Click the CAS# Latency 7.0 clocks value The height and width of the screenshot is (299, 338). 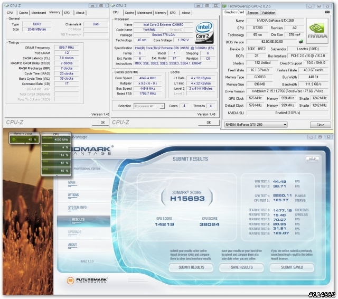(x=67, y=58)
